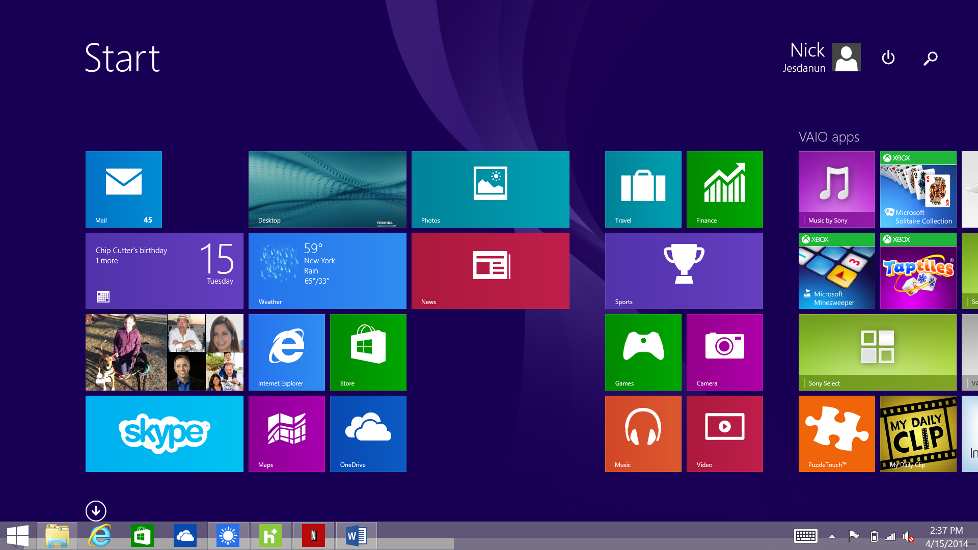Toggle the keyboard icon in taskbar
978x550 pixels.
click(x=806, y=535)
